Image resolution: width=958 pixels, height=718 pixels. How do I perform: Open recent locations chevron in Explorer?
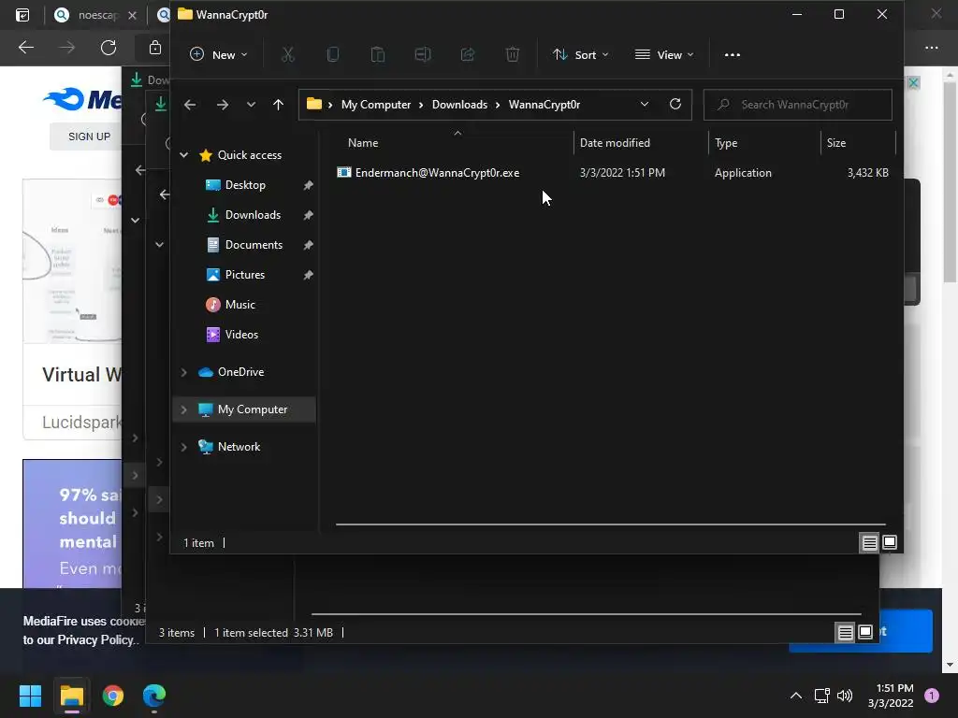click(x=251, y=105)
